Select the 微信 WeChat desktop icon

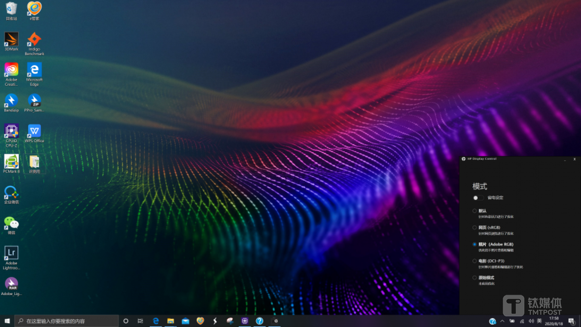coord(11,225)
